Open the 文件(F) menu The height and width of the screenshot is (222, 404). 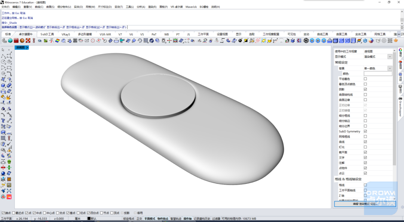pos(5,7)
